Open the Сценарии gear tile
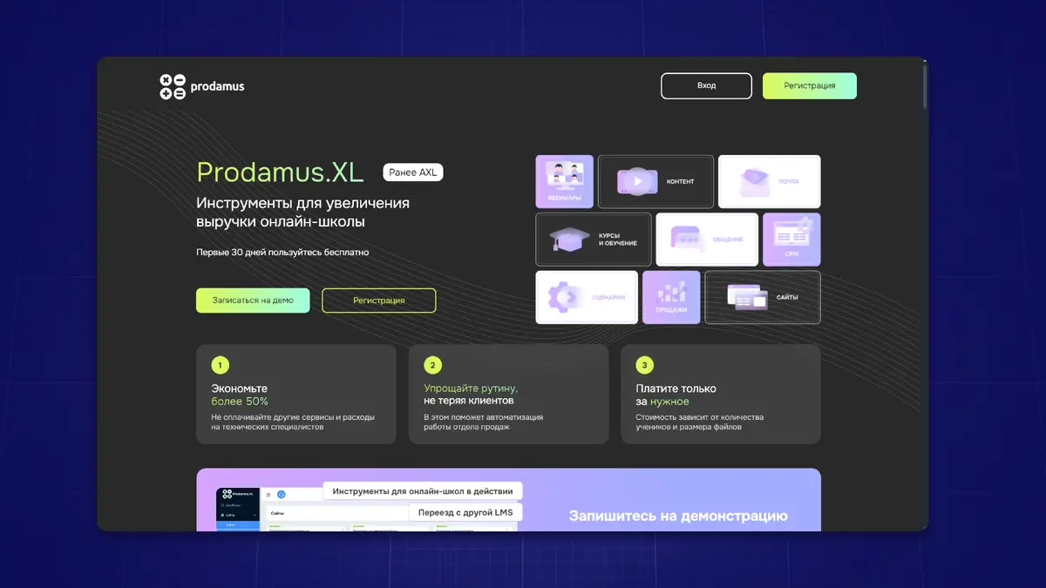The width and height of the screenshot is (1046, 588). (x=586, y=297)
